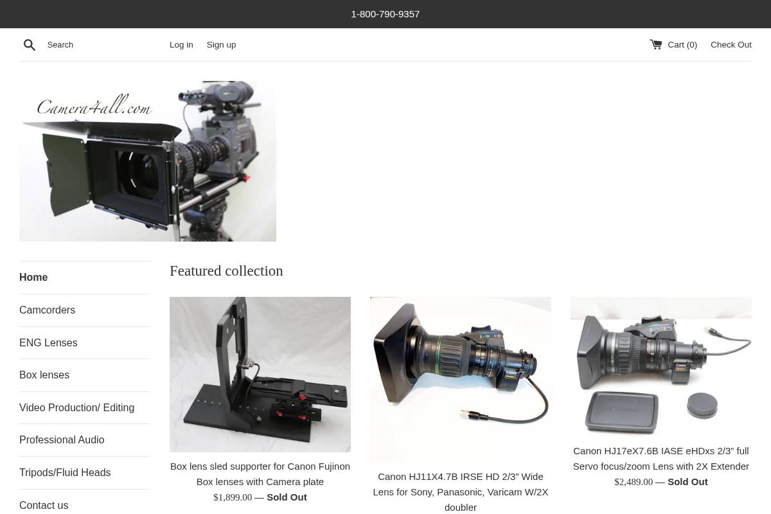Open the Box lens sled supporter product thumbnail
Viewport: 771px width, 514px height.
(x=260, y=374)
